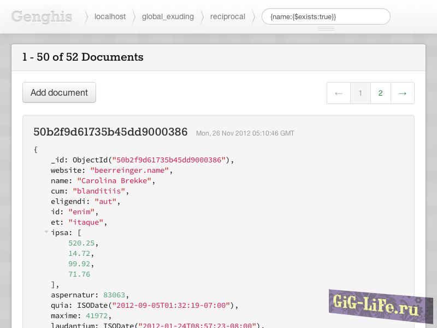Collapse the ipsa array triangle
The height and width of the screenshot is (328, 437).
[46, 232]
